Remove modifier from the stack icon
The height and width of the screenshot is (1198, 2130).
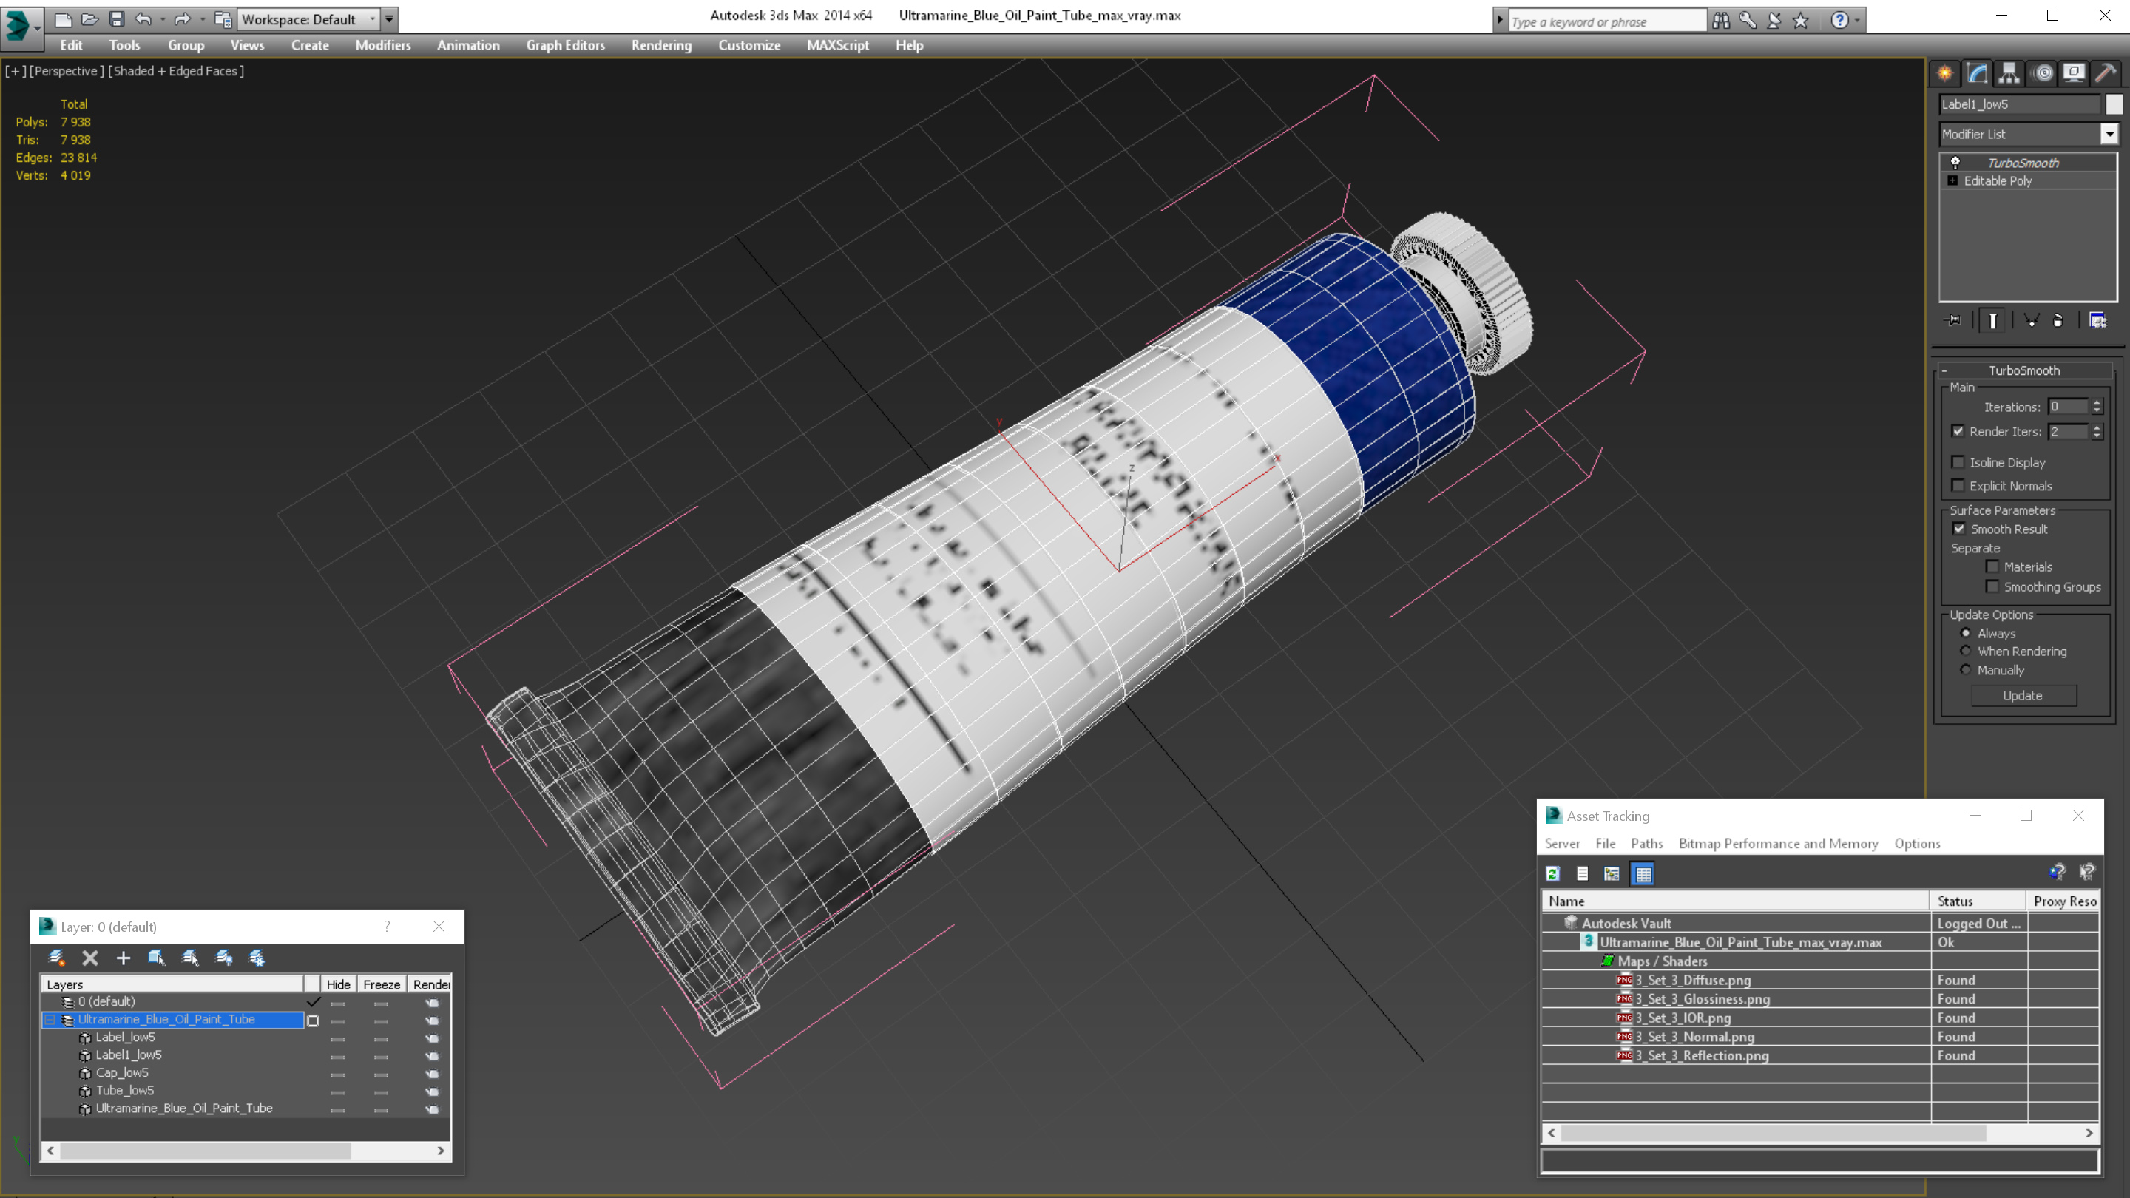tap(2058, 320)
